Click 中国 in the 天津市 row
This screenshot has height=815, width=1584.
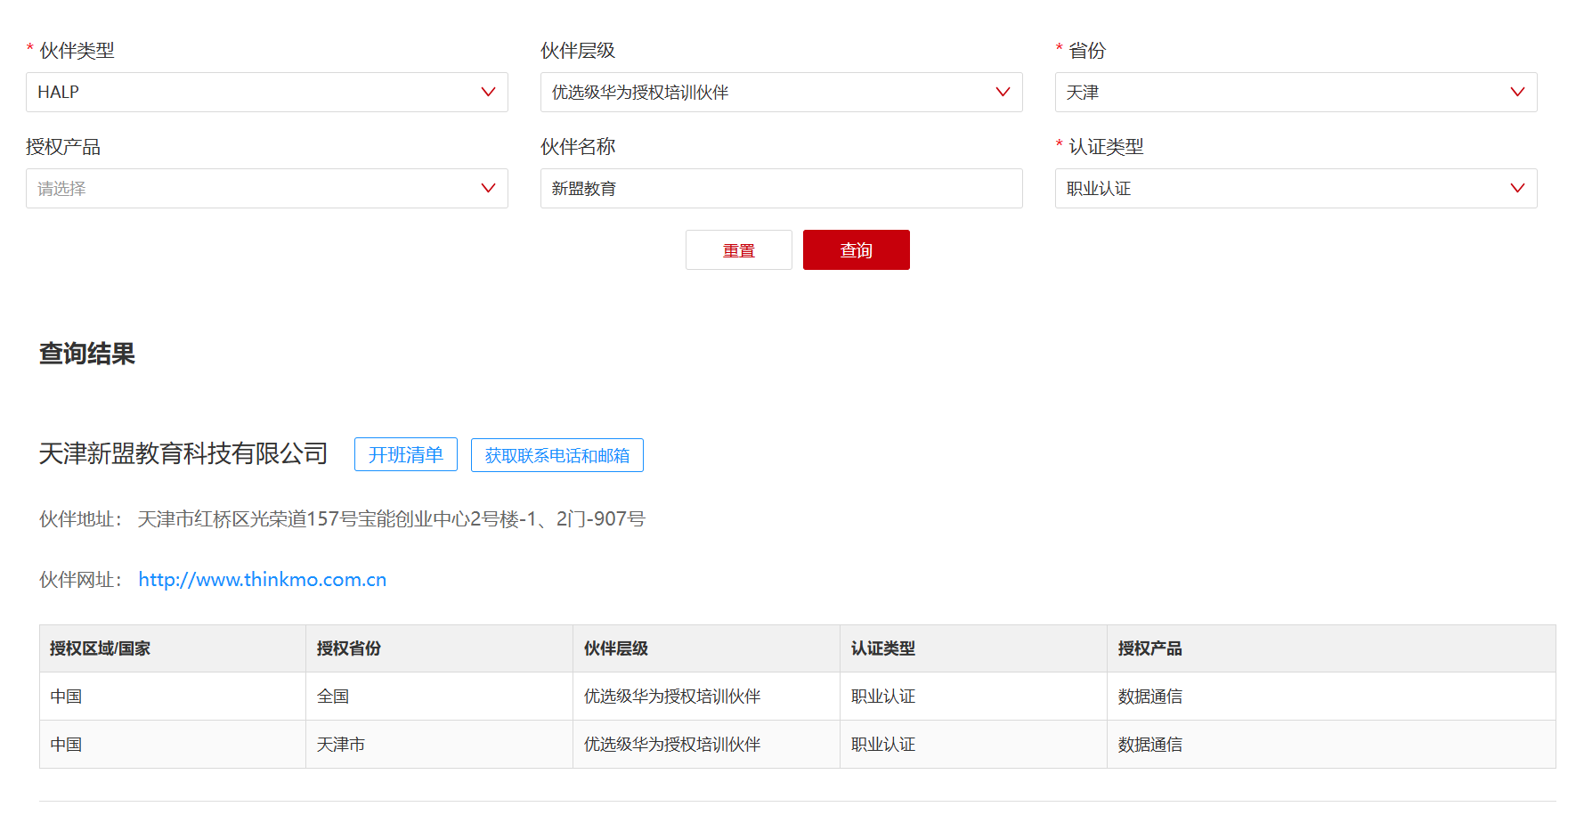point(66,745)
